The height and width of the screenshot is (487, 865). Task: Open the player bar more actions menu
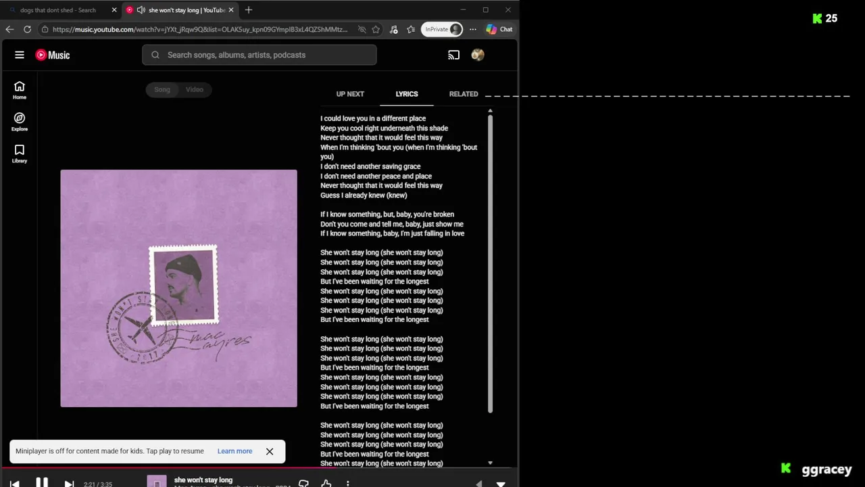click(x=348, y=484)
